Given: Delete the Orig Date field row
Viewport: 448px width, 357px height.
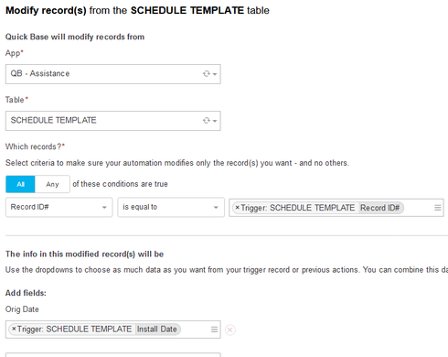Looking at the screenshot, I should click(230, 330).
